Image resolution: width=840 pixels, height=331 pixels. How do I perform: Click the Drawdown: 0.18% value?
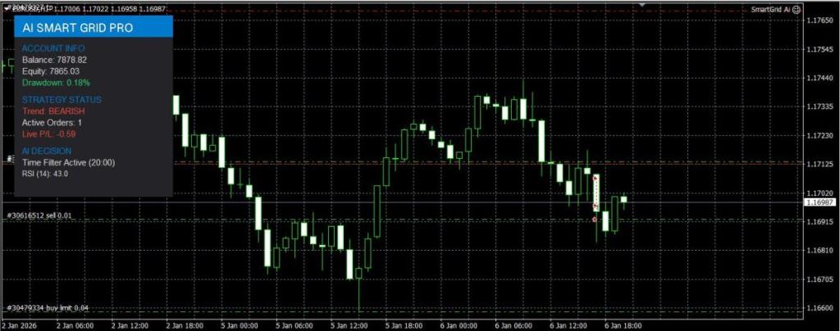pos(56,83)
